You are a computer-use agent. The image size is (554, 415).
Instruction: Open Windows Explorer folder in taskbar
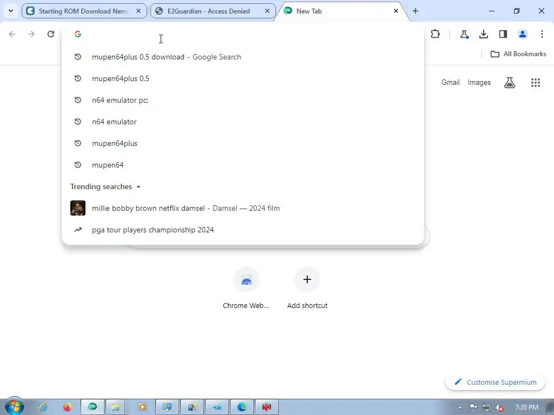pyautogui.click(x=115, y=407)
